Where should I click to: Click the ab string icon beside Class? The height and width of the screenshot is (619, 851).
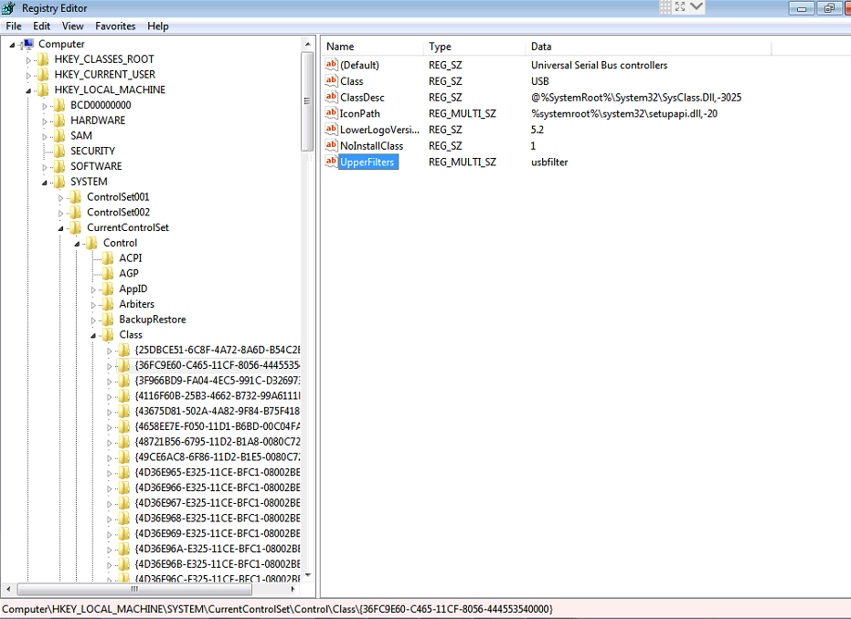tap(331, 81)
